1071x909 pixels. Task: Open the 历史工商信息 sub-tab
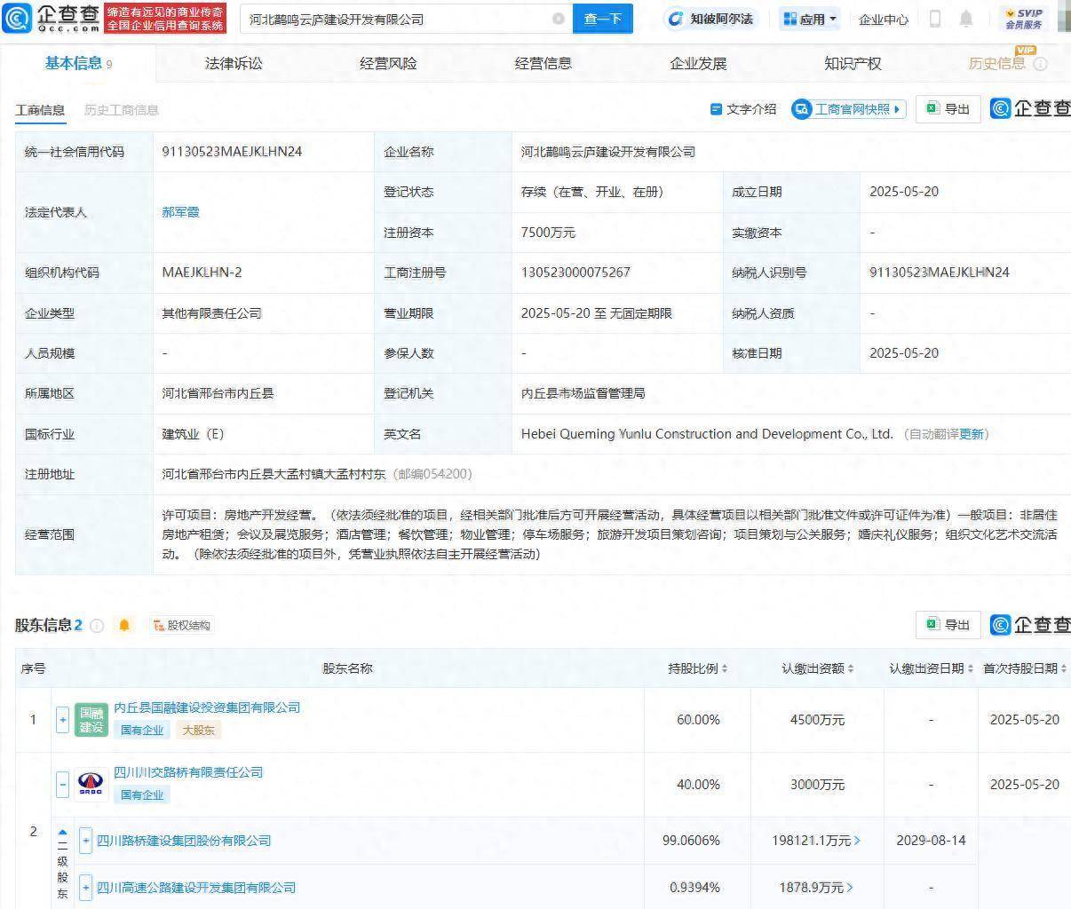[122, 110]
